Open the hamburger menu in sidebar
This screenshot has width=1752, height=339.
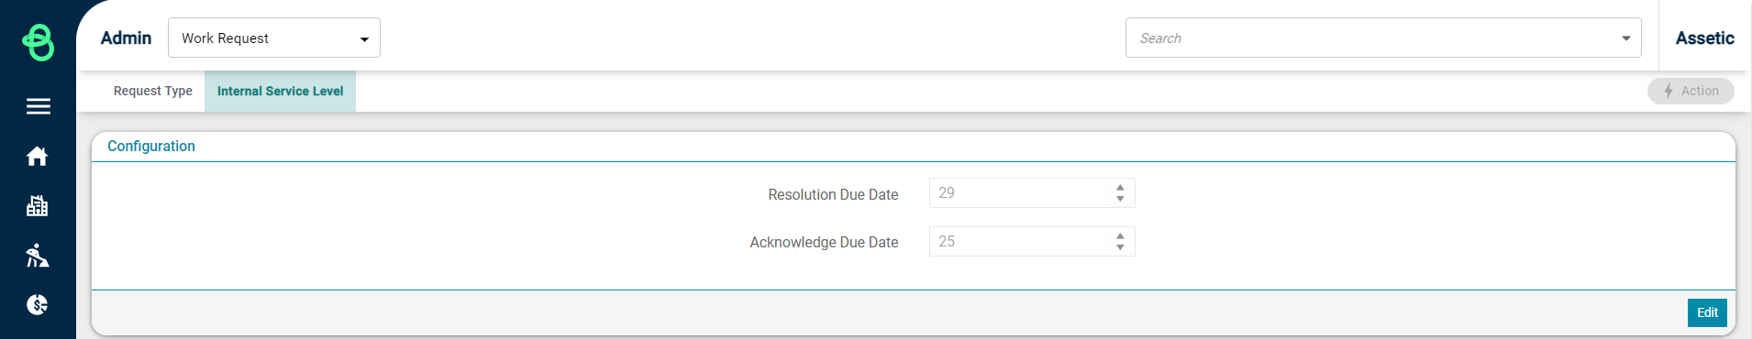coord(39,106)
